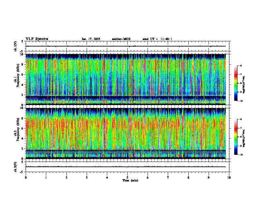Click the ch.1(V) waveform trace panel
This screenshot has height=199, width=258.
click(x=127, y=46)
